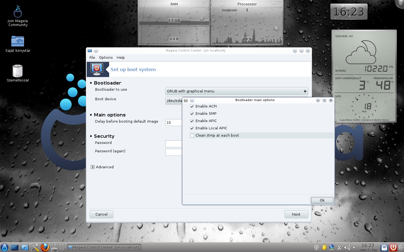Click the speaker volume tray icon
Image resolution: width=404 pixels, height=252 pixels.
pyautogui.click(x=347, y=248)
